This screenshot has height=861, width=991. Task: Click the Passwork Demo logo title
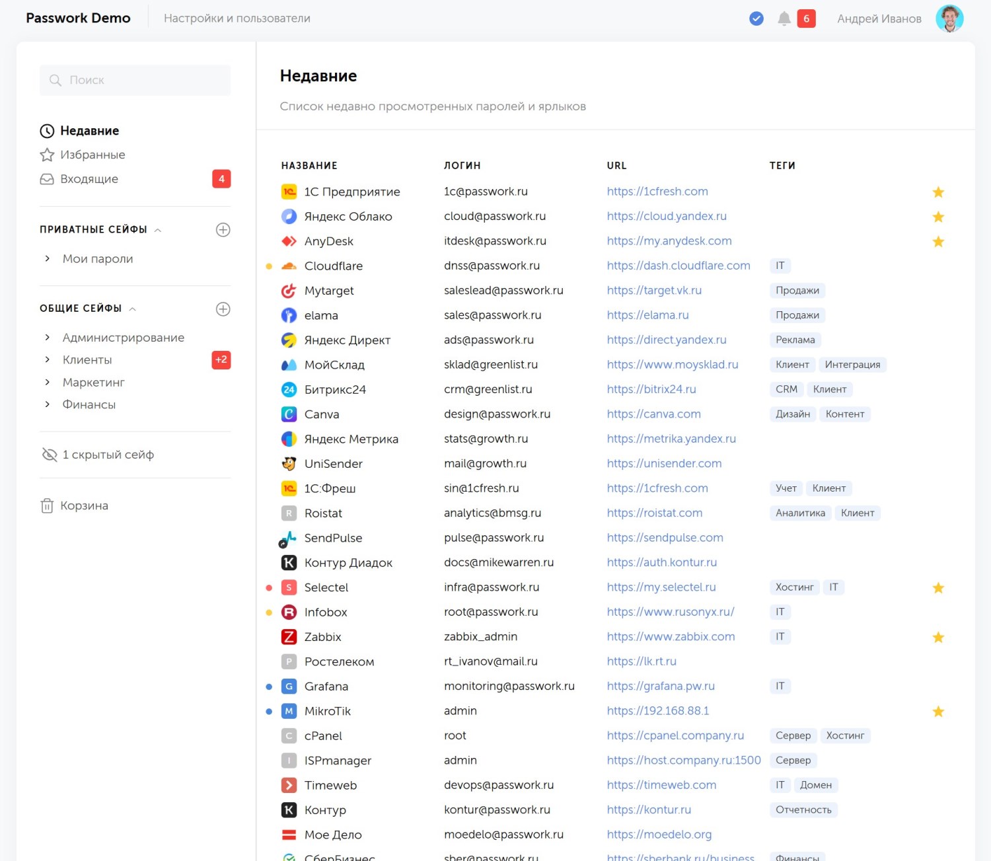click(x=78, y=19)
